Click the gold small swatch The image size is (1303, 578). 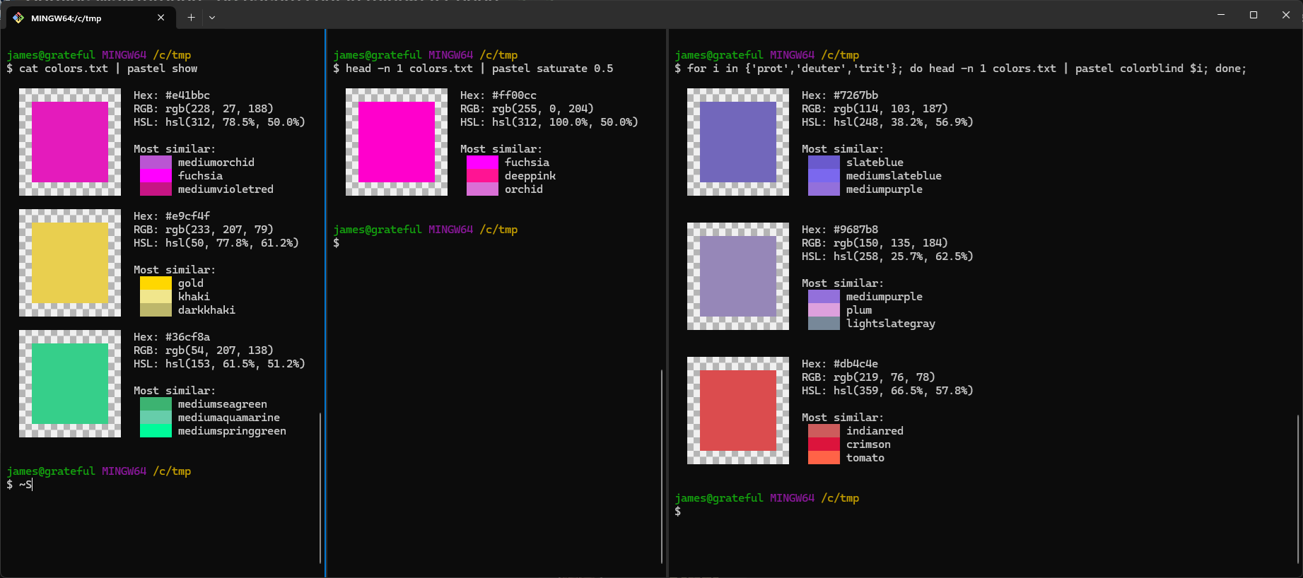click(156, 283)
